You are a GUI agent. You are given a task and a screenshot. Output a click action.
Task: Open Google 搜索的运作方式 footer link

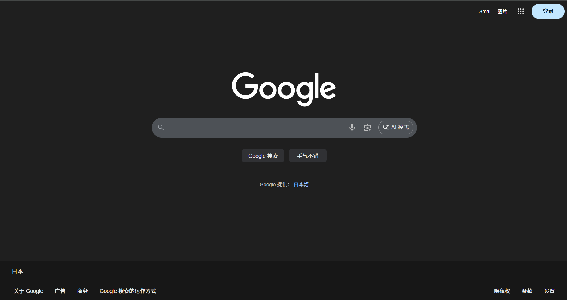[128, 291]
